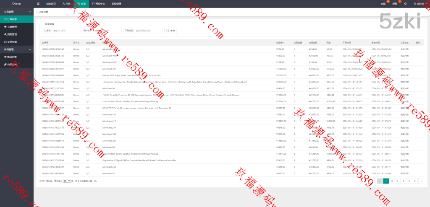Click the 下单时间 date range field
Image resolution: width=430 pixels, height=207 pixels.
[148, 31]
